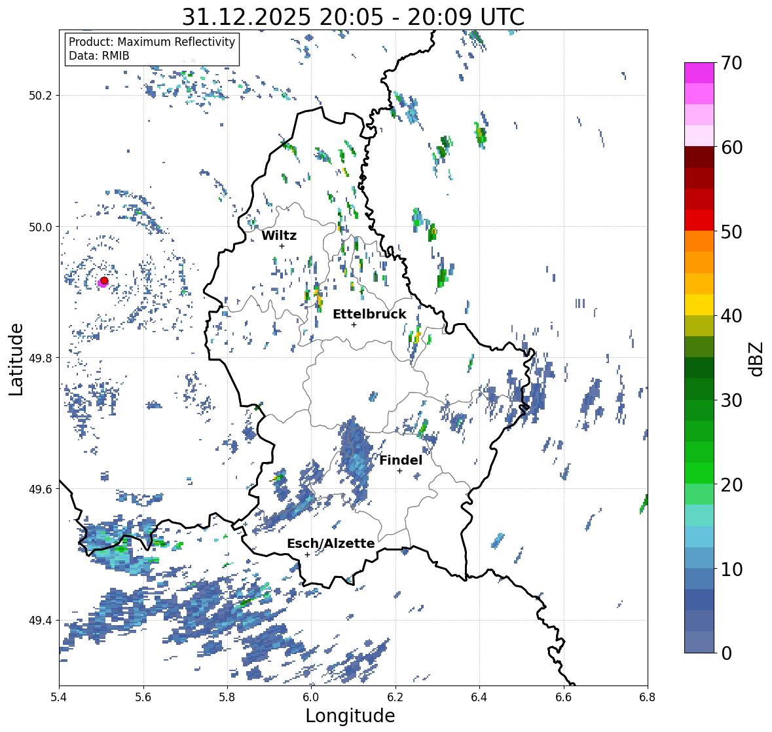772x732 pixels.
Task: Click the Findel city label
Action: click(x=400, y=460)
